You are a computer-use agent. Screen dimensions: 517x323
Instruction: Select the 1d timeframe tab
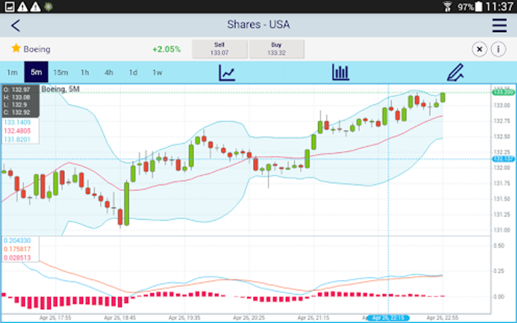point(133,72)
